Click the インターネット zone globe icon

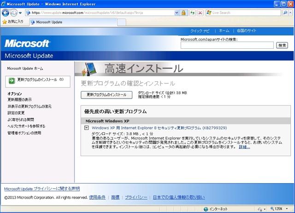click(206, 209)
